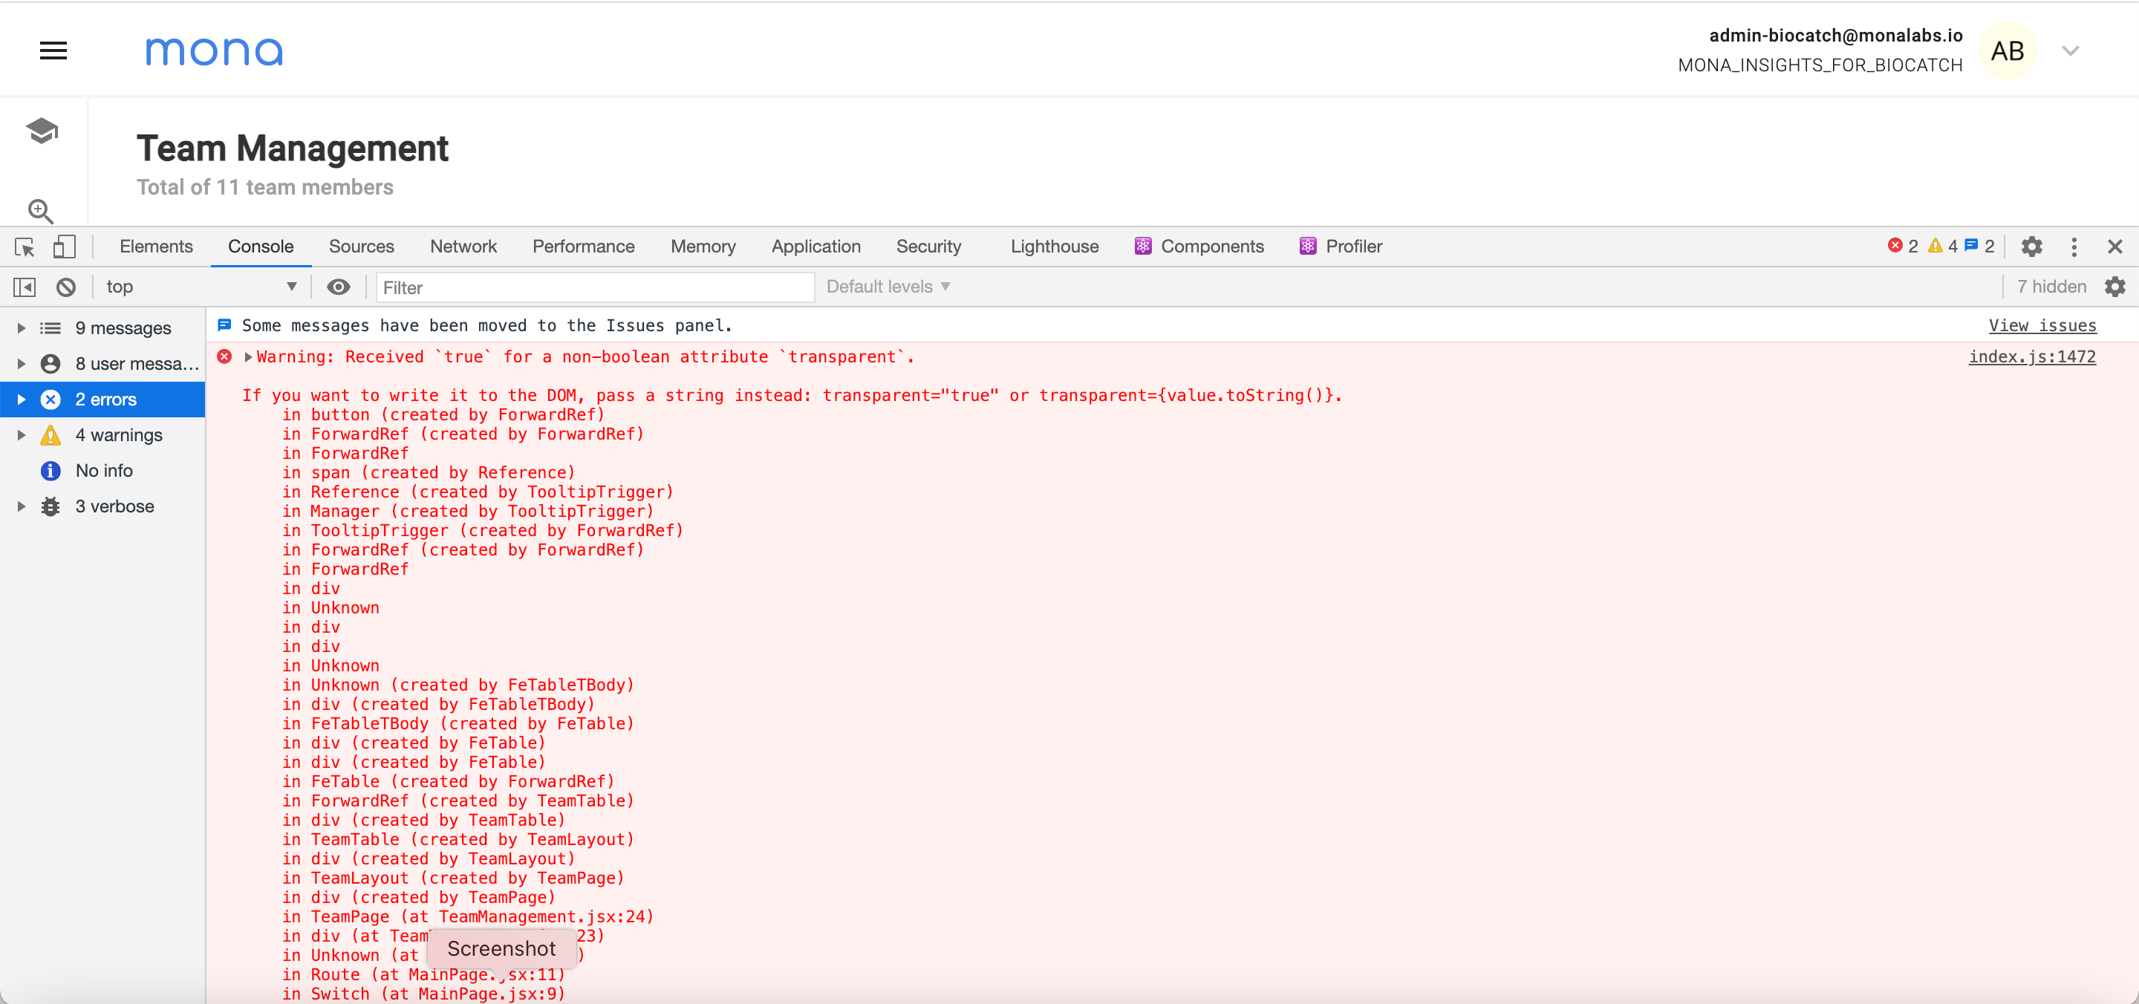Image resolution: width=2139 pixels, height=1004 pixels.
Task: Open the Mona hamburger menu
Action: click(53, 50)
